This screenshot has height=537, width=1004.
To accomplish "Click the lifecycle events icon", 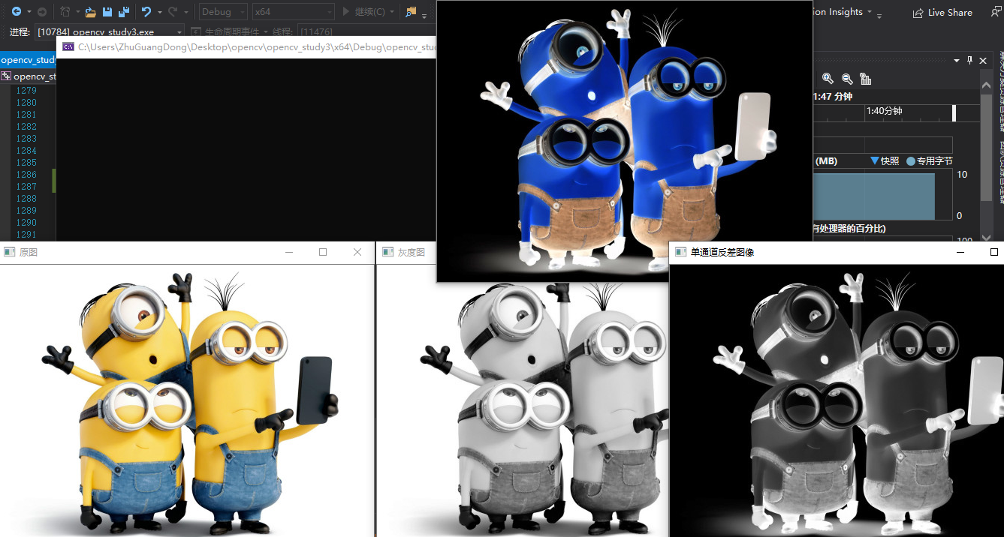I will point(196,32).
